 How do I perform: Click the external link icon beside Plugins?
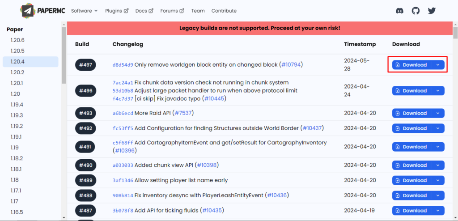click(x=126, y=11)
